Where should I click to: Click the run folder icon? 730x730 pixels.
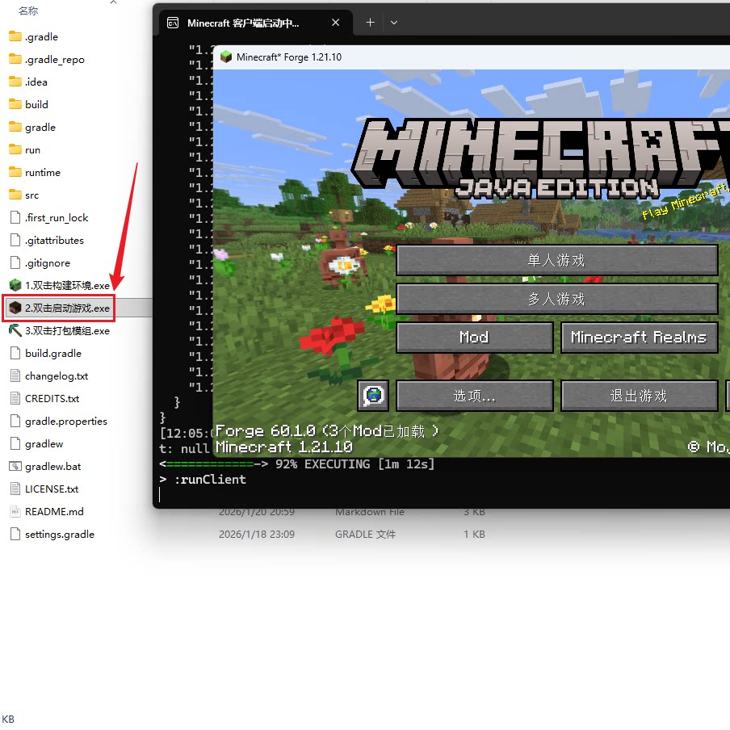pyautogui.click(x=15, y=150)
